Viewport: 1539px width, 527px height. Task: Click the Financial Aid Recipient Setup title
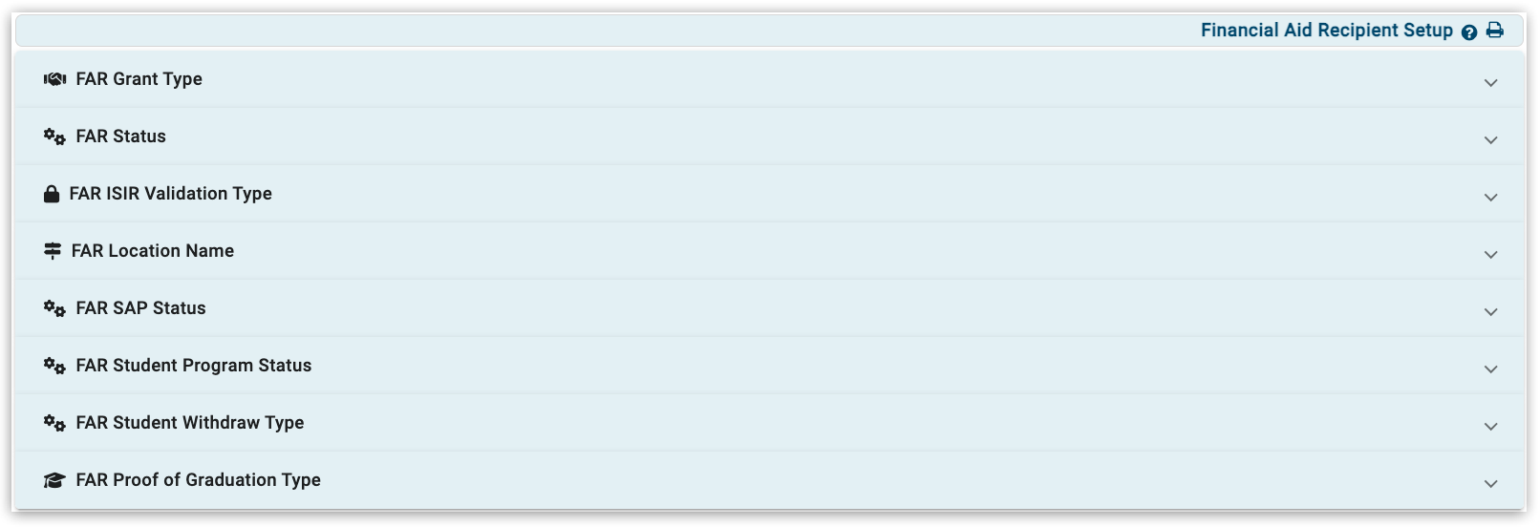point(1326,31)
